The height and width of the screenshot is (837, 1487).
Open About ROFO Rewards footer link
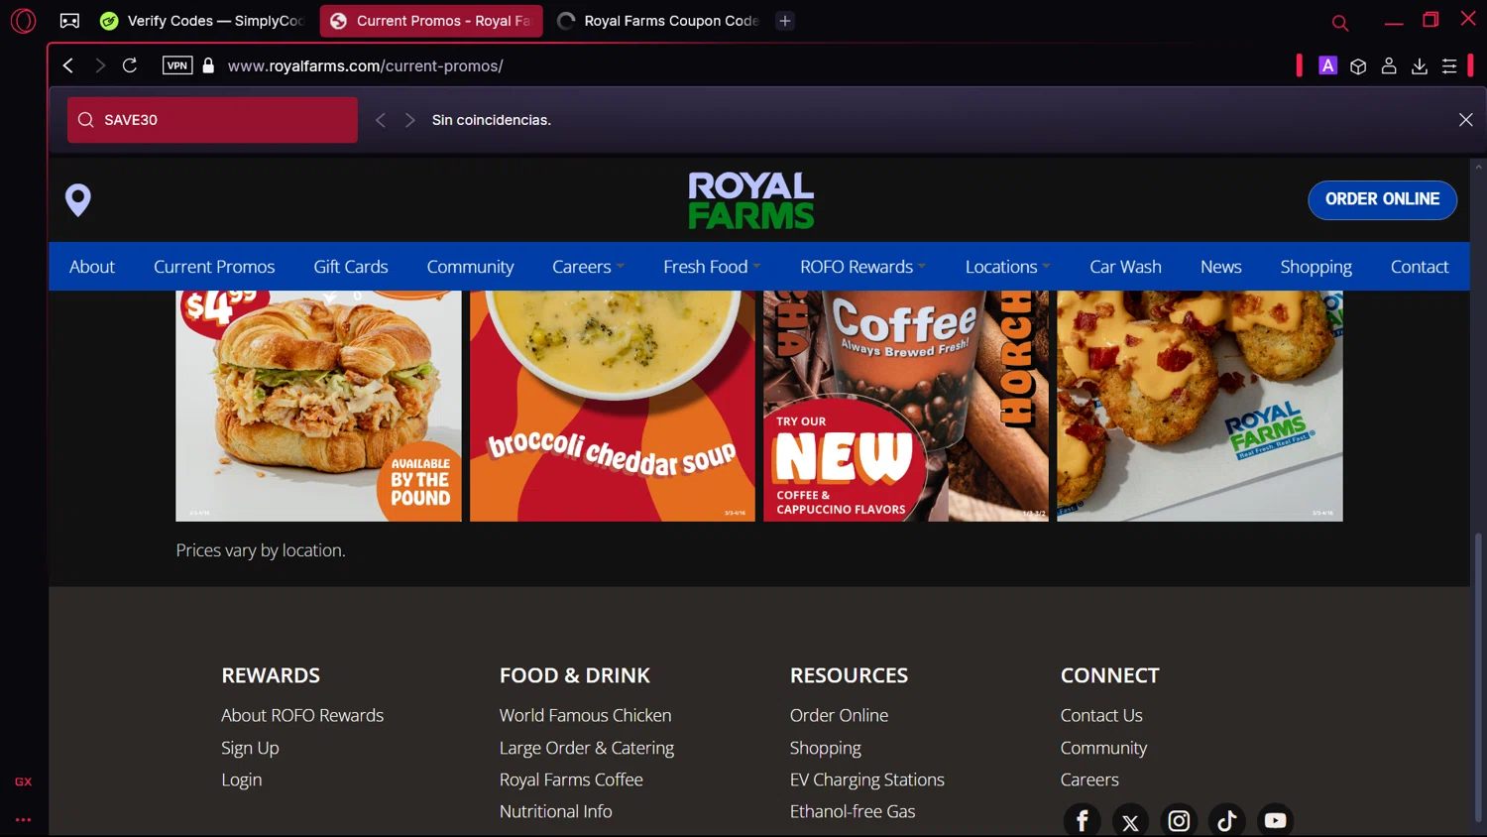point(302,715)
